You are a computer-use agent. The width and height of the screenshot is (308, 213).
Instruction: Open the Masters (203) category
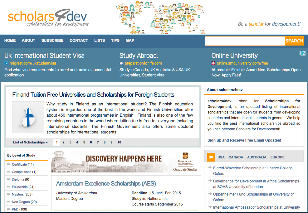(x=22, y=194)
